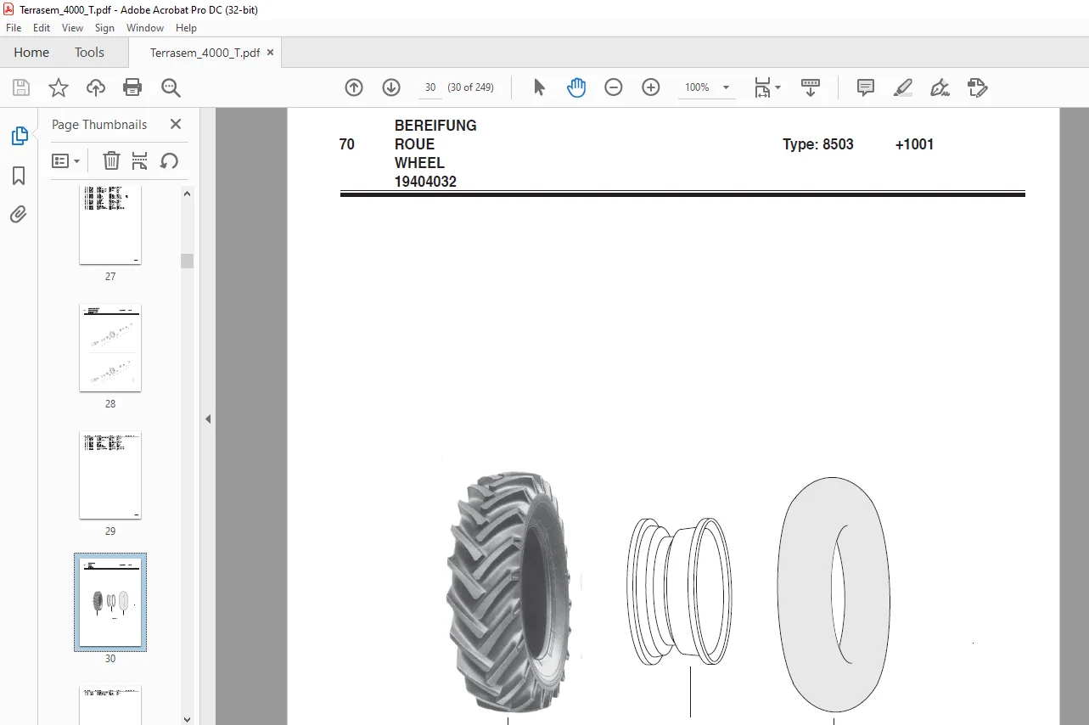Select the highlight text pen tool
Viewport: 1089px width, 725px height.
903,87
